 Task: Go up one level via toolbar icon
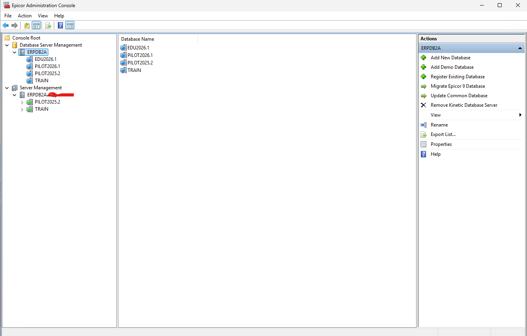(x=27, y=26)
